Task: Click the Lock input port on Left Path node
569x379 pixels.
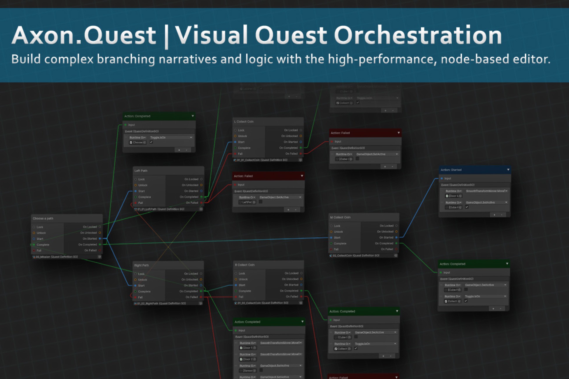Action: point(136,179)
